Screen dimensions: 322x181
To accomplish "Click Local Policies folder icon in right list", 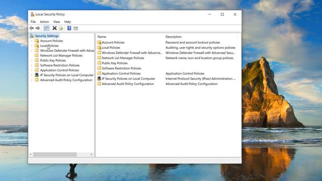I will (99, 48).
